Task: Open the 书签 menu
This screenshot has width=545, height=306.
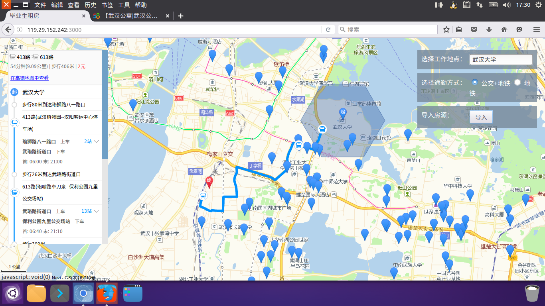Action: (x=107, y=5)
